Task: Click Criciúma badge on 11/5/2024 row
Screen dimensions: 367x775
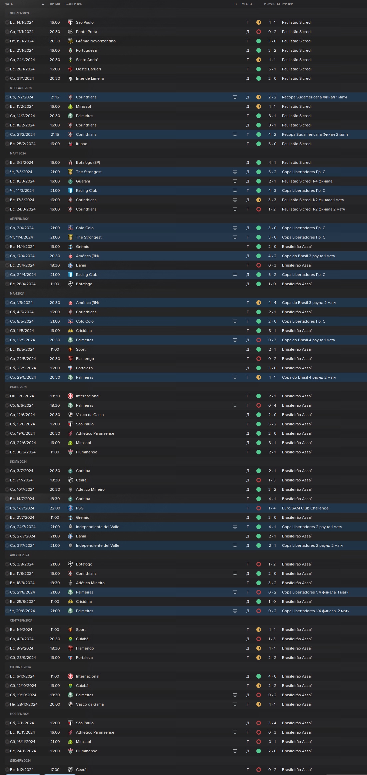Action: pyautogui.click(x=70, y=331)
